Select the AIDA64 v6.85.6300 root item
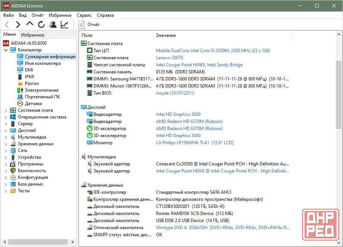The height and width of the screenshot is (247, 343). [25, 43]
